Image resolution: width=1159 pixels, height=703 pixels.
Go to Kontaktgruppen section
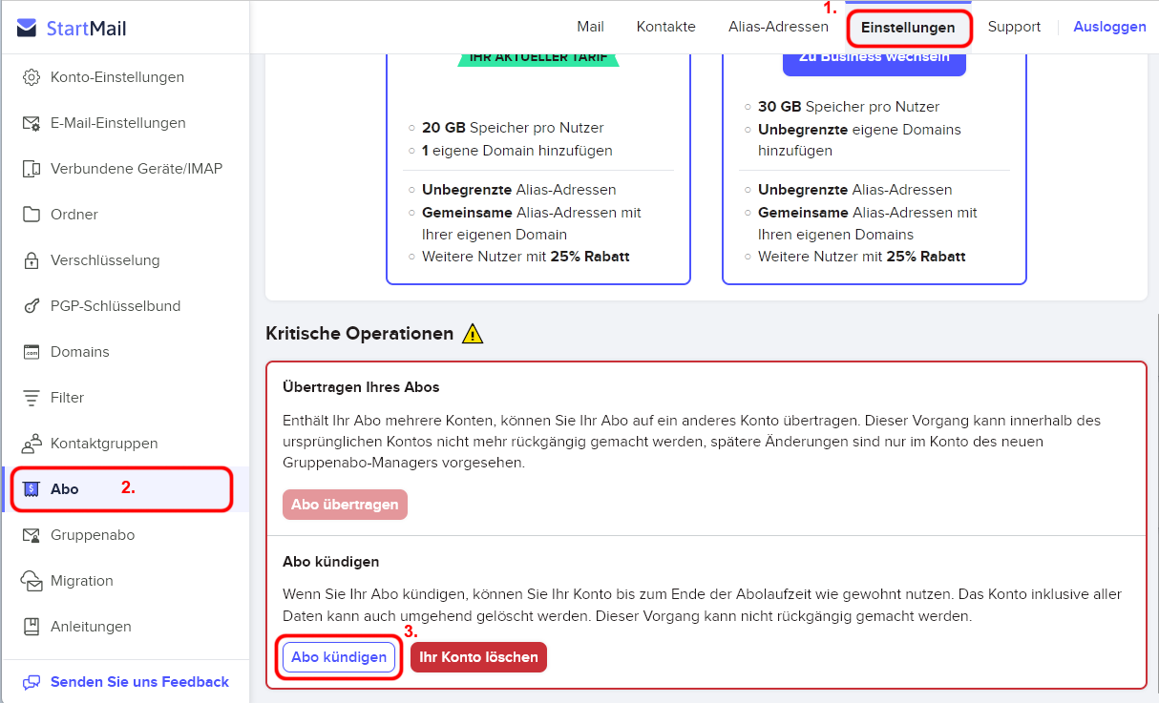click(125, 444)
